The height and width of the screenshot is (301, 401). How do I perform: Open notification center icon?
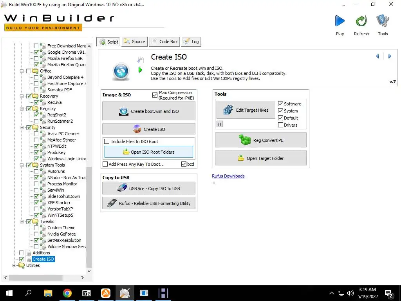[389, 294]
